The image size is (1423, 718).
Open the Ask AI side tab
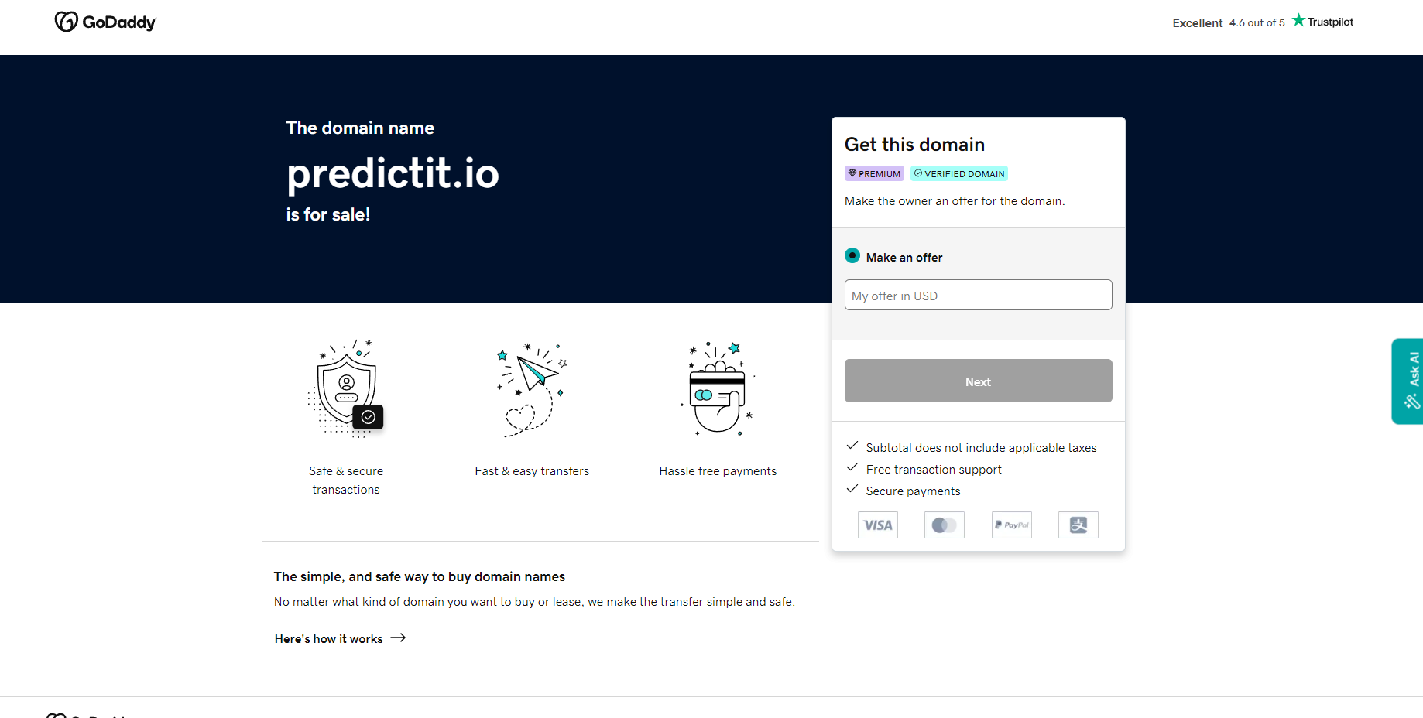click(1408, 381)
